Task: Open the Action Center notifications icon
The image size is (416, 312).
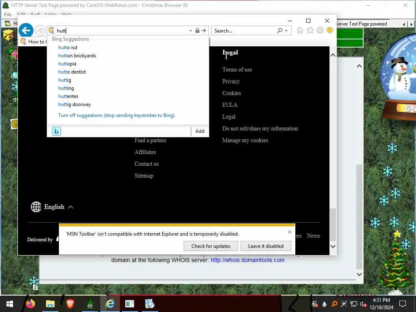Action: coord(403,304)
